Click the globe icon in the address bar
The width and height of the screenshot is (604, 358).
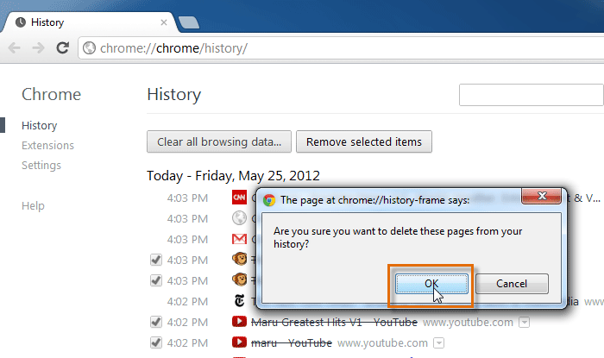(x=90, y=48)
